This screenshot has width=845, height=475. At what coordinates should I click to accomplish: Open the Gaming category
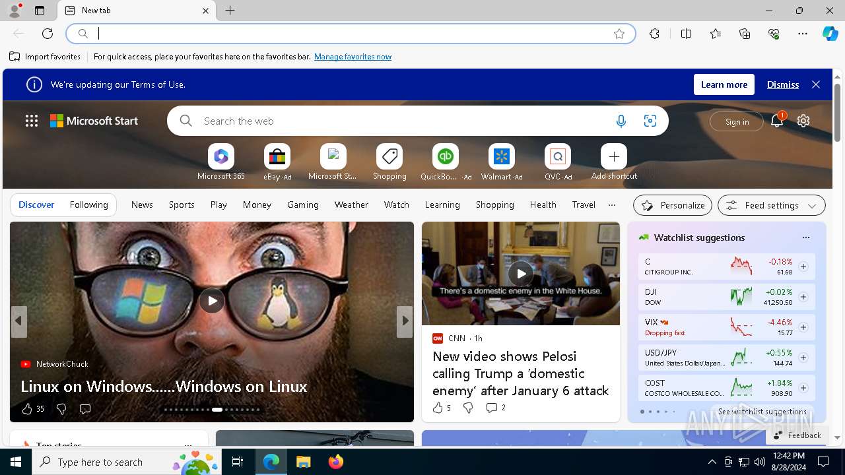point(303,205)
